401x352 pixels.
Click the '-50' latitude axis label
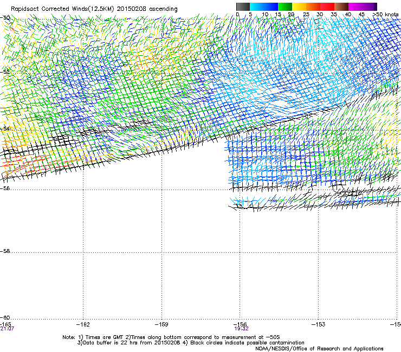[5, 18]
